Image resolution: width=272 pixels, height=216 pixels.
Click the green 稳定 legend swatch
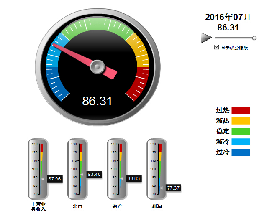pos(241,131)
